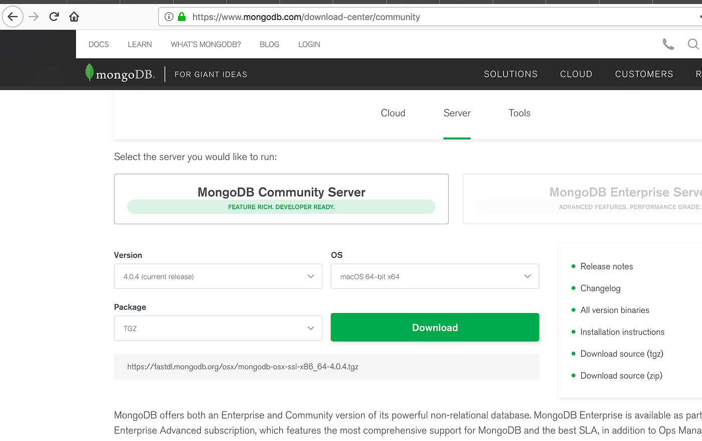Reload the page with refresh icon

click(x=54, y=17)
